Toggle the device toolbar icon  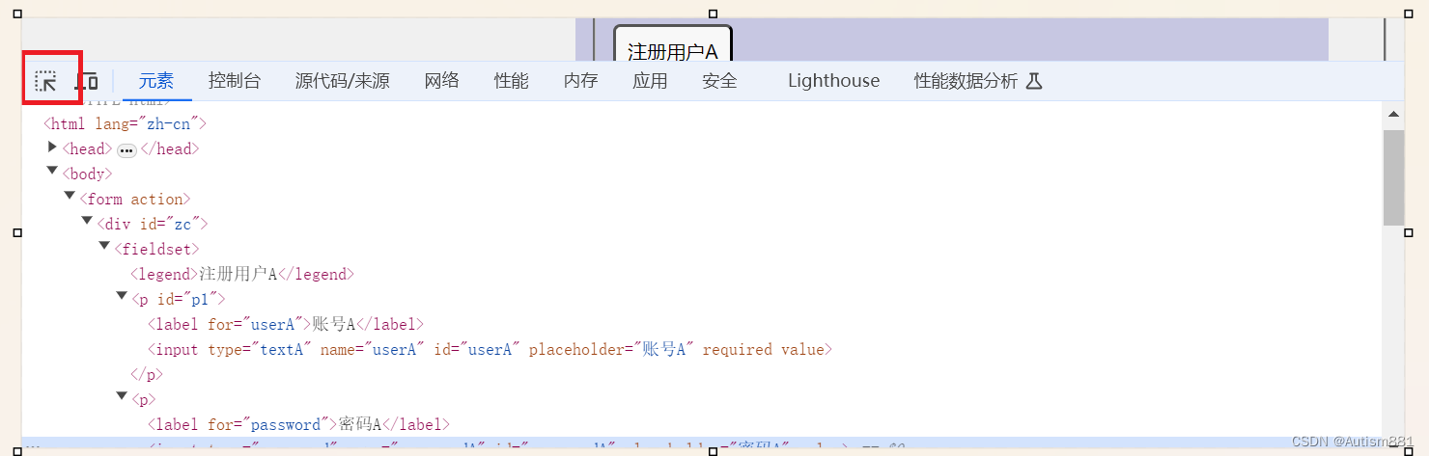87,81
